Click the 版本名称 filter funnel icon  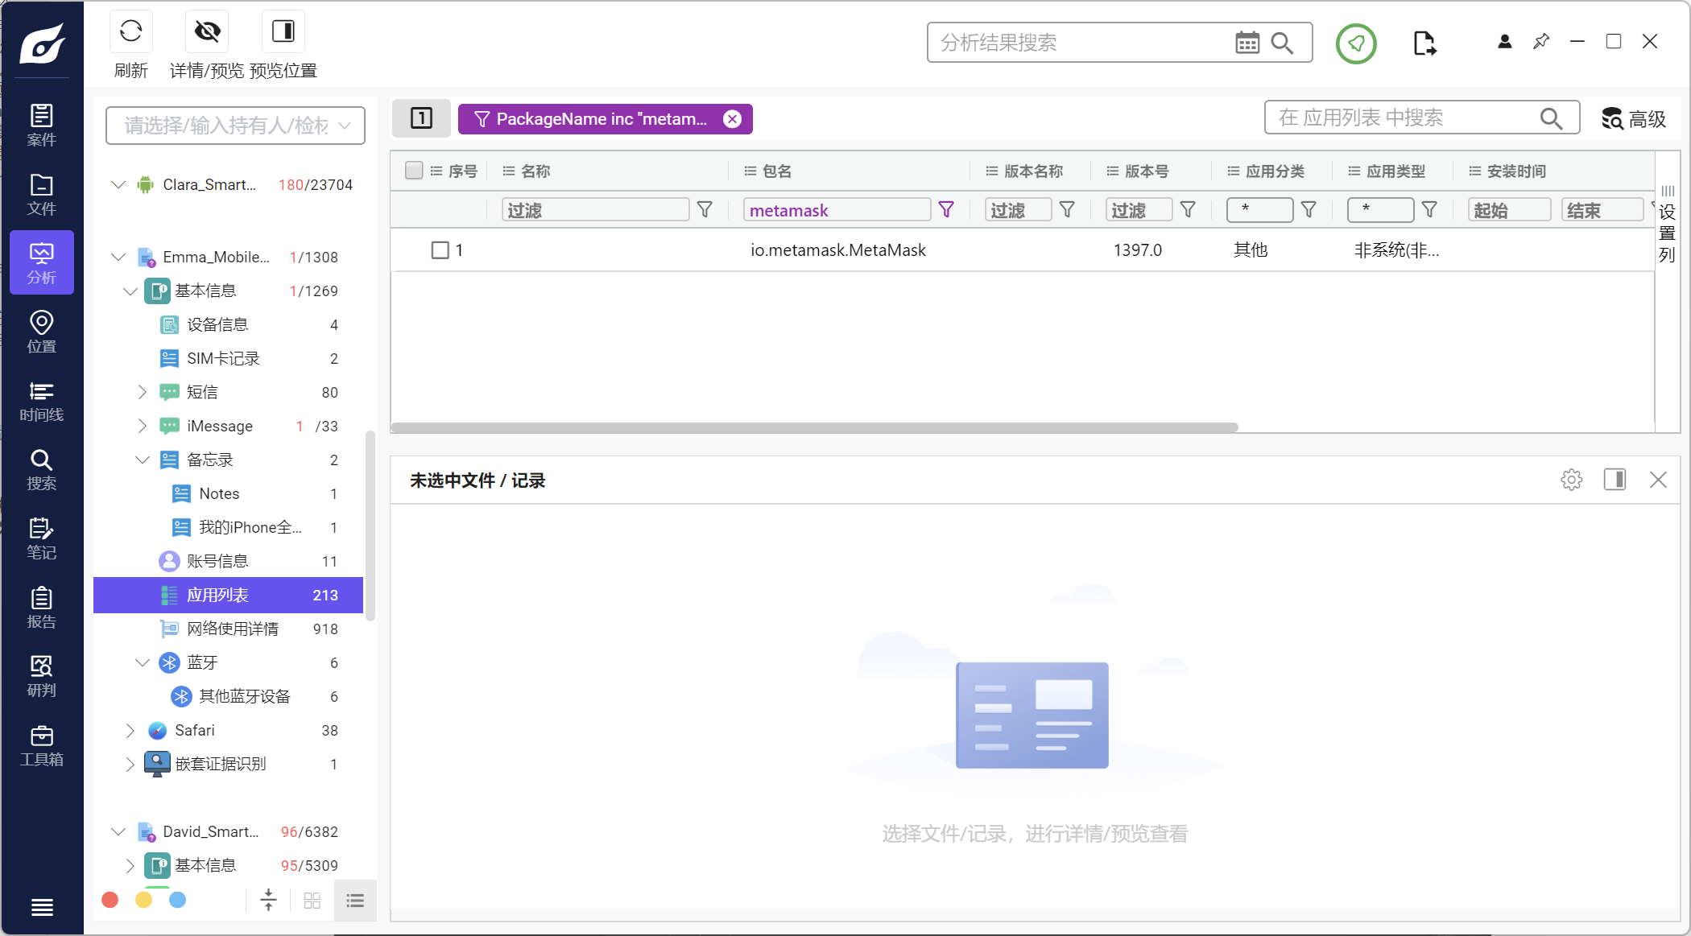click(1067, 210)
